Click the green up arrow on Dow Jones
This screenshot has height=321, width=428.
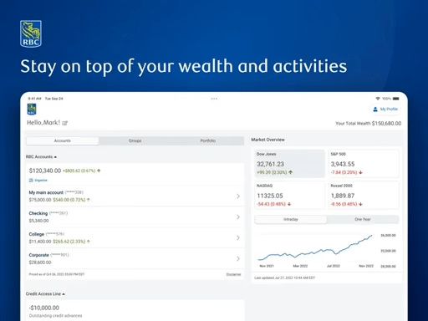coord(291,172)
